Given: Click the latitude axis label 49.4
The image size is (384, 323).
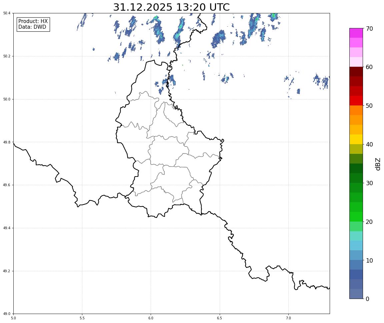Looking at the screenshot, I should point(7,228).
